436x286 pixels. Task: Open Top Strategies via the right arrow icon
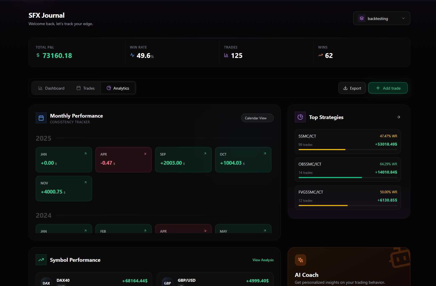(x=398, y=117)
